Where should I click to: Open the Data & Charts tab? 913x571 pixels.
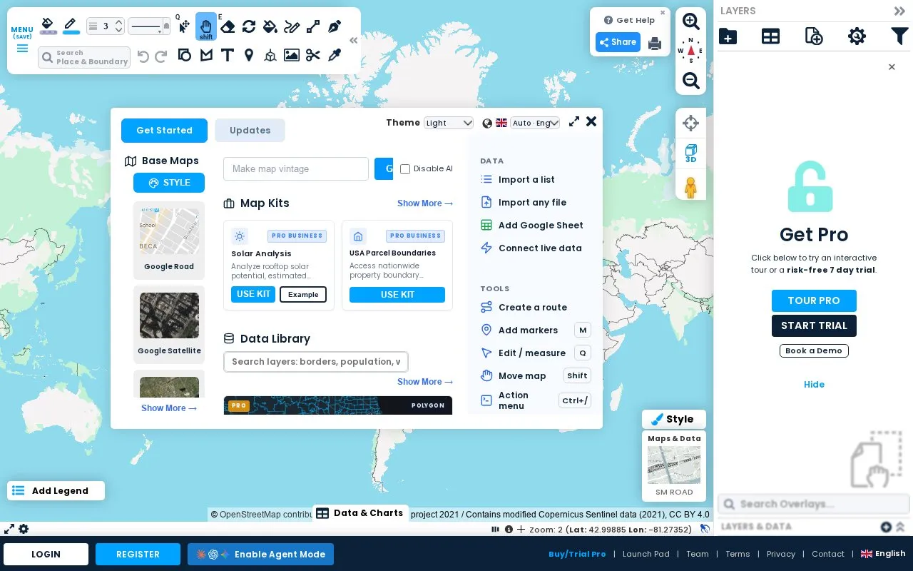360,513
